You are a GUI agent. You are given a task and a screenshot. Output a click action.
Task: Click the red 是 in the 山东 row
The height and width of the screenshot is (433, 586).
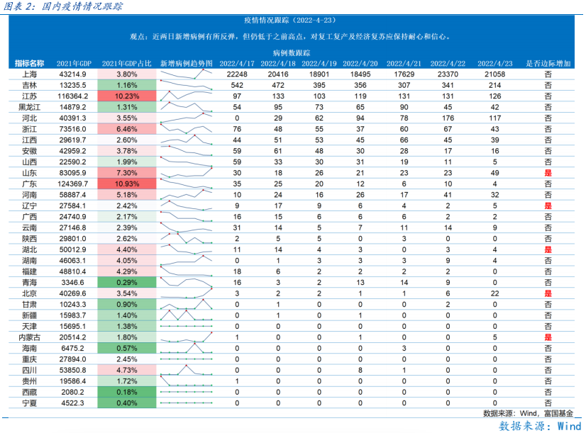[x=548, y=173]
